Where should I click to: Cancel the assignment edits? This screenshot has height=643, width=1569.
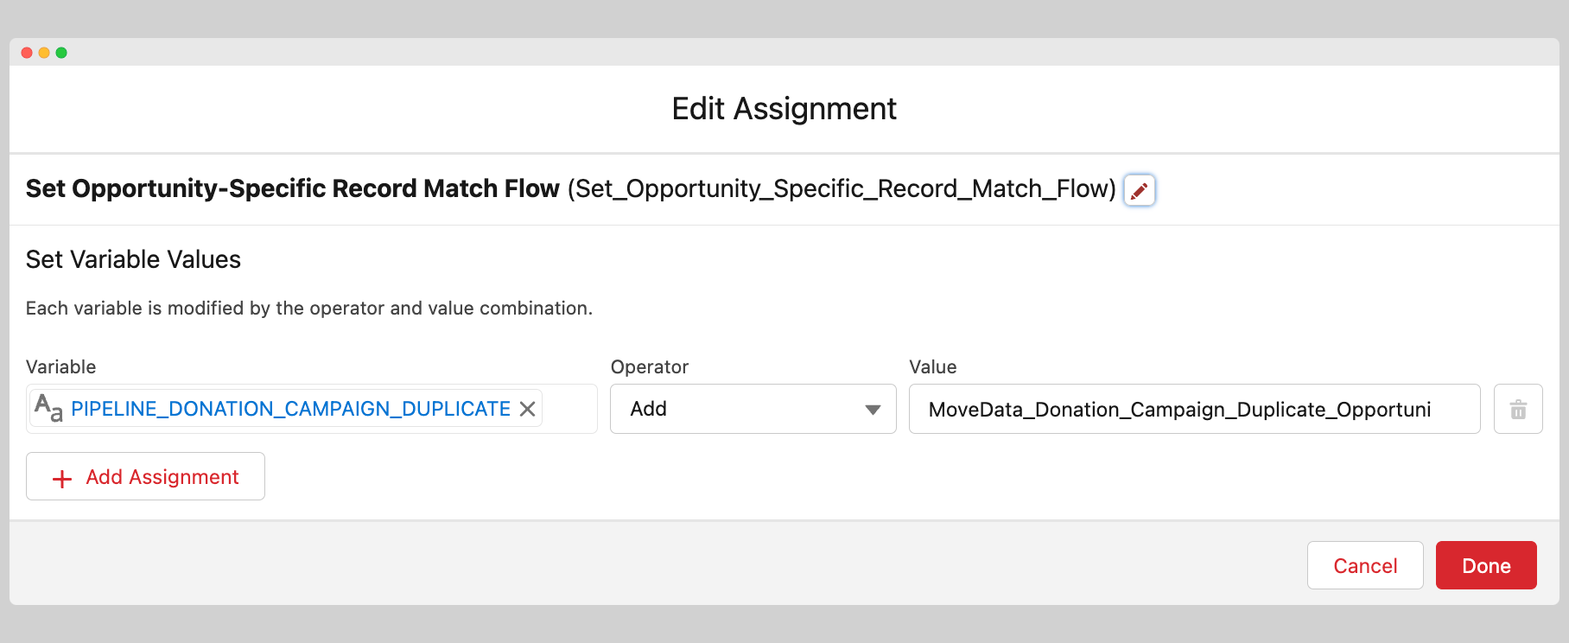1364,565
